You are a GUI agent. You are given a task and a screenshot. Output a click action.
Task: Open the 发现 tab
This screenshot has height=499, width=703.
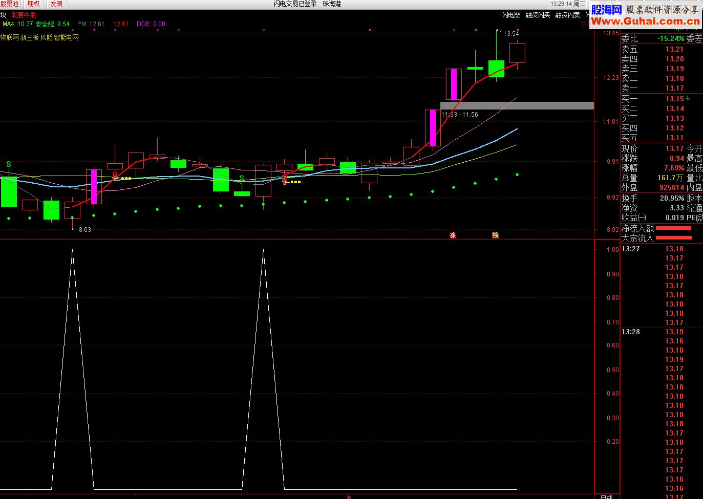(x=56, y=4)
